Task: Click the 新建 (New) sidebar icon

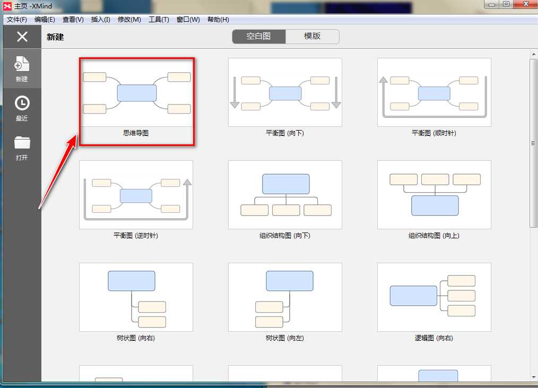Action: pos(22,68)
